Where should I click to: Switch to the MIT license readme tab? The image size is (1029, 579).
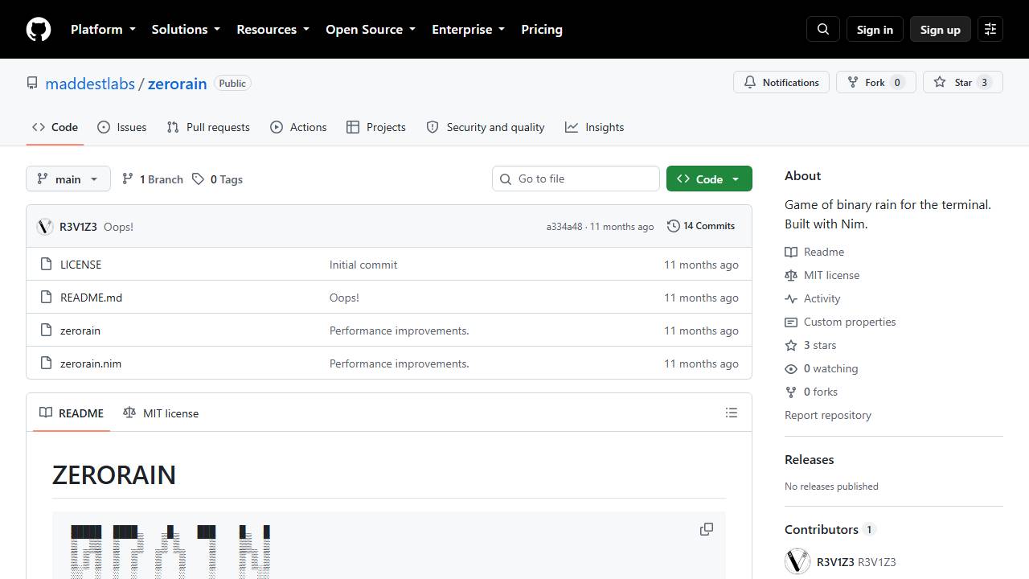click(x=161, y=413)
